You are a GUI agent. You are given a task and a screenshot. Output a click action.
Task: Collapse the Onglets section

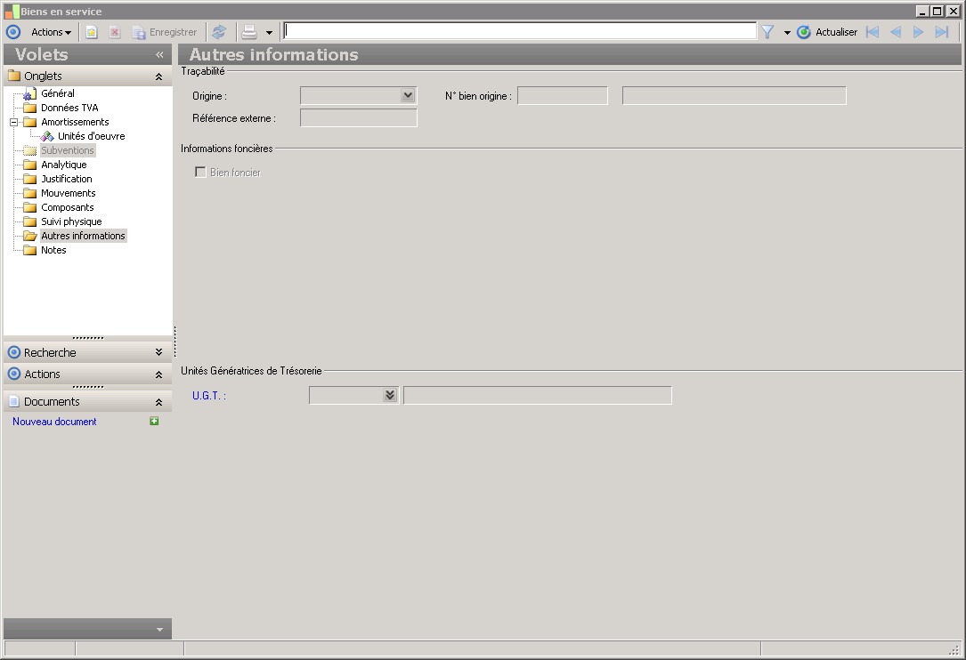tap(158, 76)
